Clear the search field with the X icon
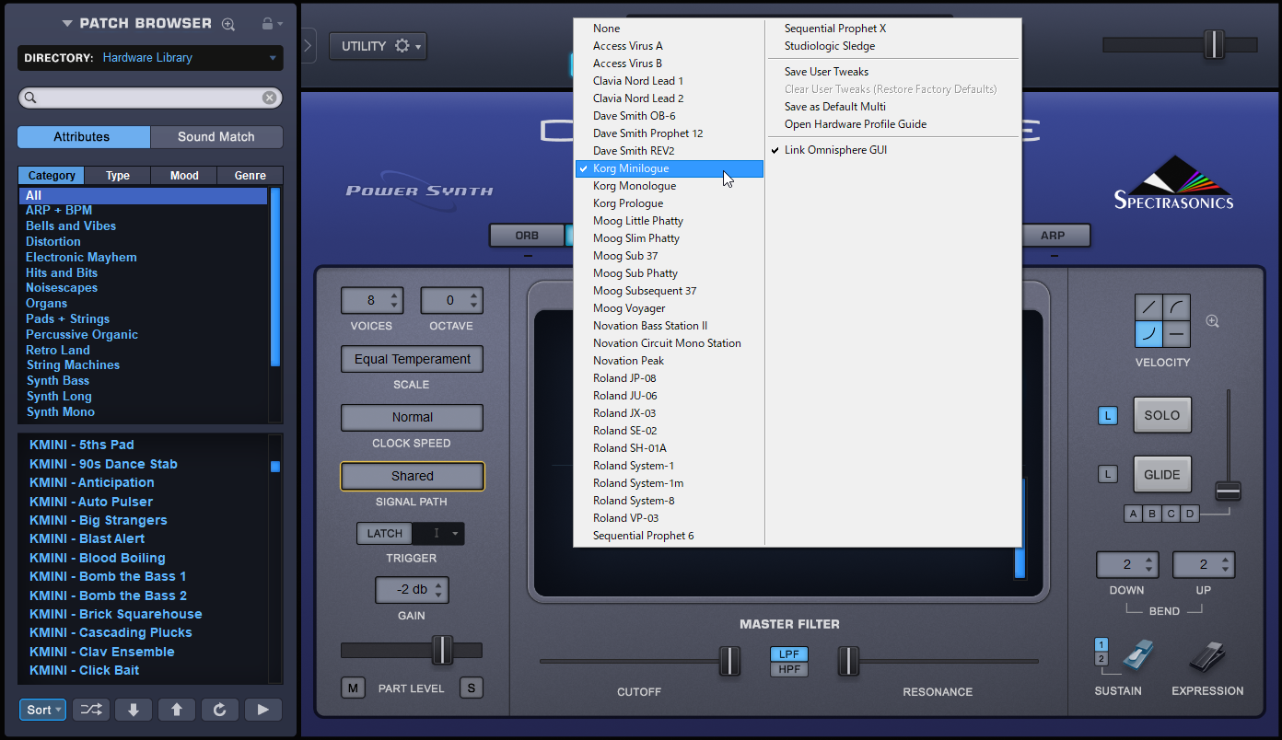This screenshot has width=1282, height=740. [x=269, y=98]
